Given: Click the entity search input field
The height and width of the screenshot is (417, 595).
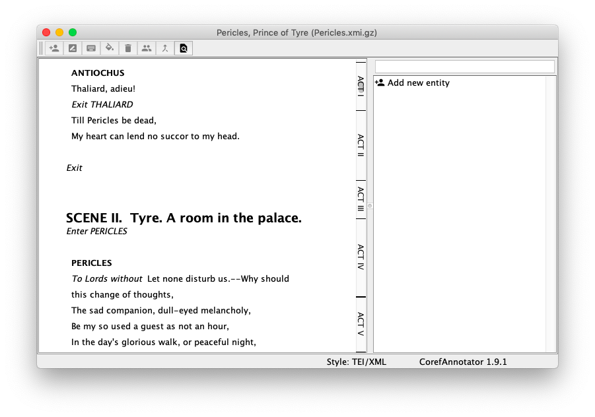Looking at the screenshot, I should click(x=465, y=67).
